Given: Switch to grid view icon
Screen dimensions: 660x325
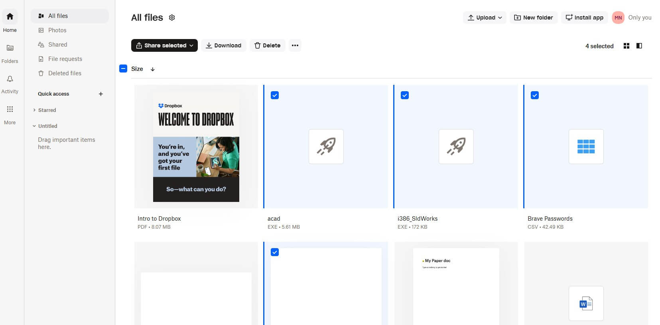Looking at the screenshot, I should coord(627,46).
